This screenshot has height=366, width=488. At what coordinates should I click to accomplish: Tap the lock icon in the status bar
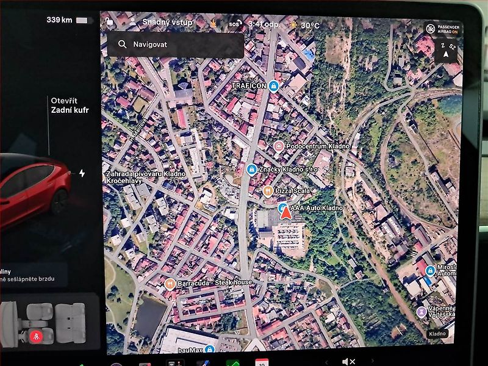[109, 22]
